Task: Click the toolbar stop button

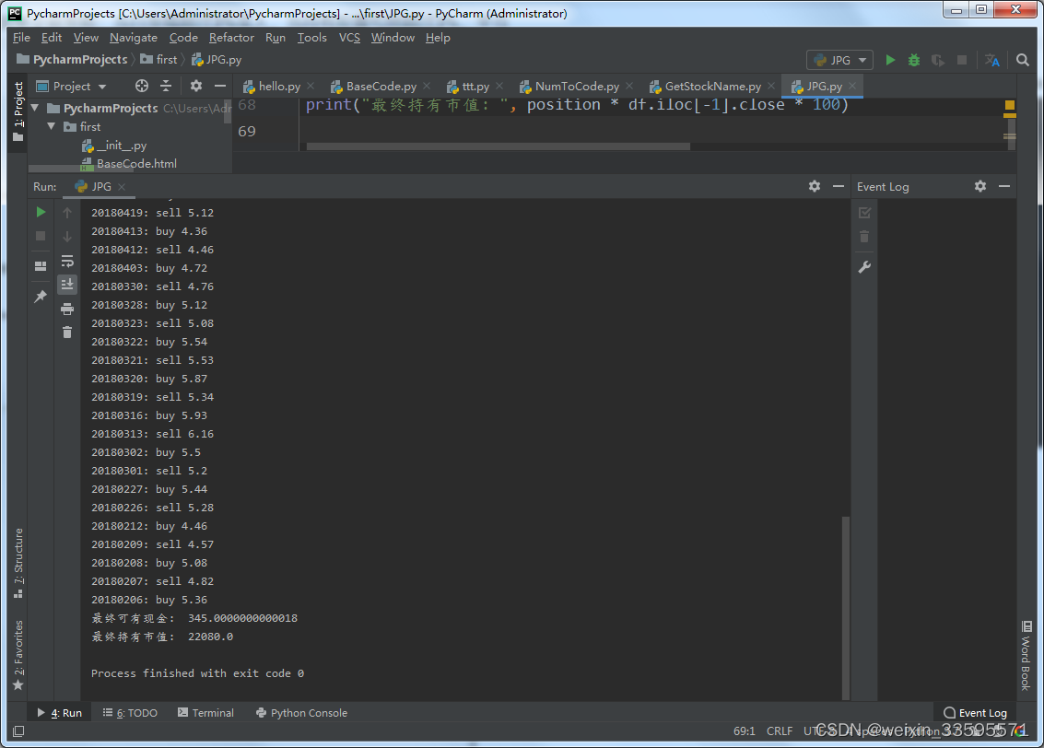Action: [x=961, y=60]
